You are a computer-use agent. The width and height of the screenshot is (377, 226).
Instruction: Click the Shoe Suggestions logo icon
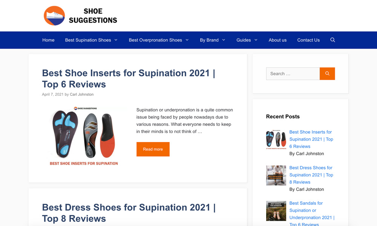[54, 16]
